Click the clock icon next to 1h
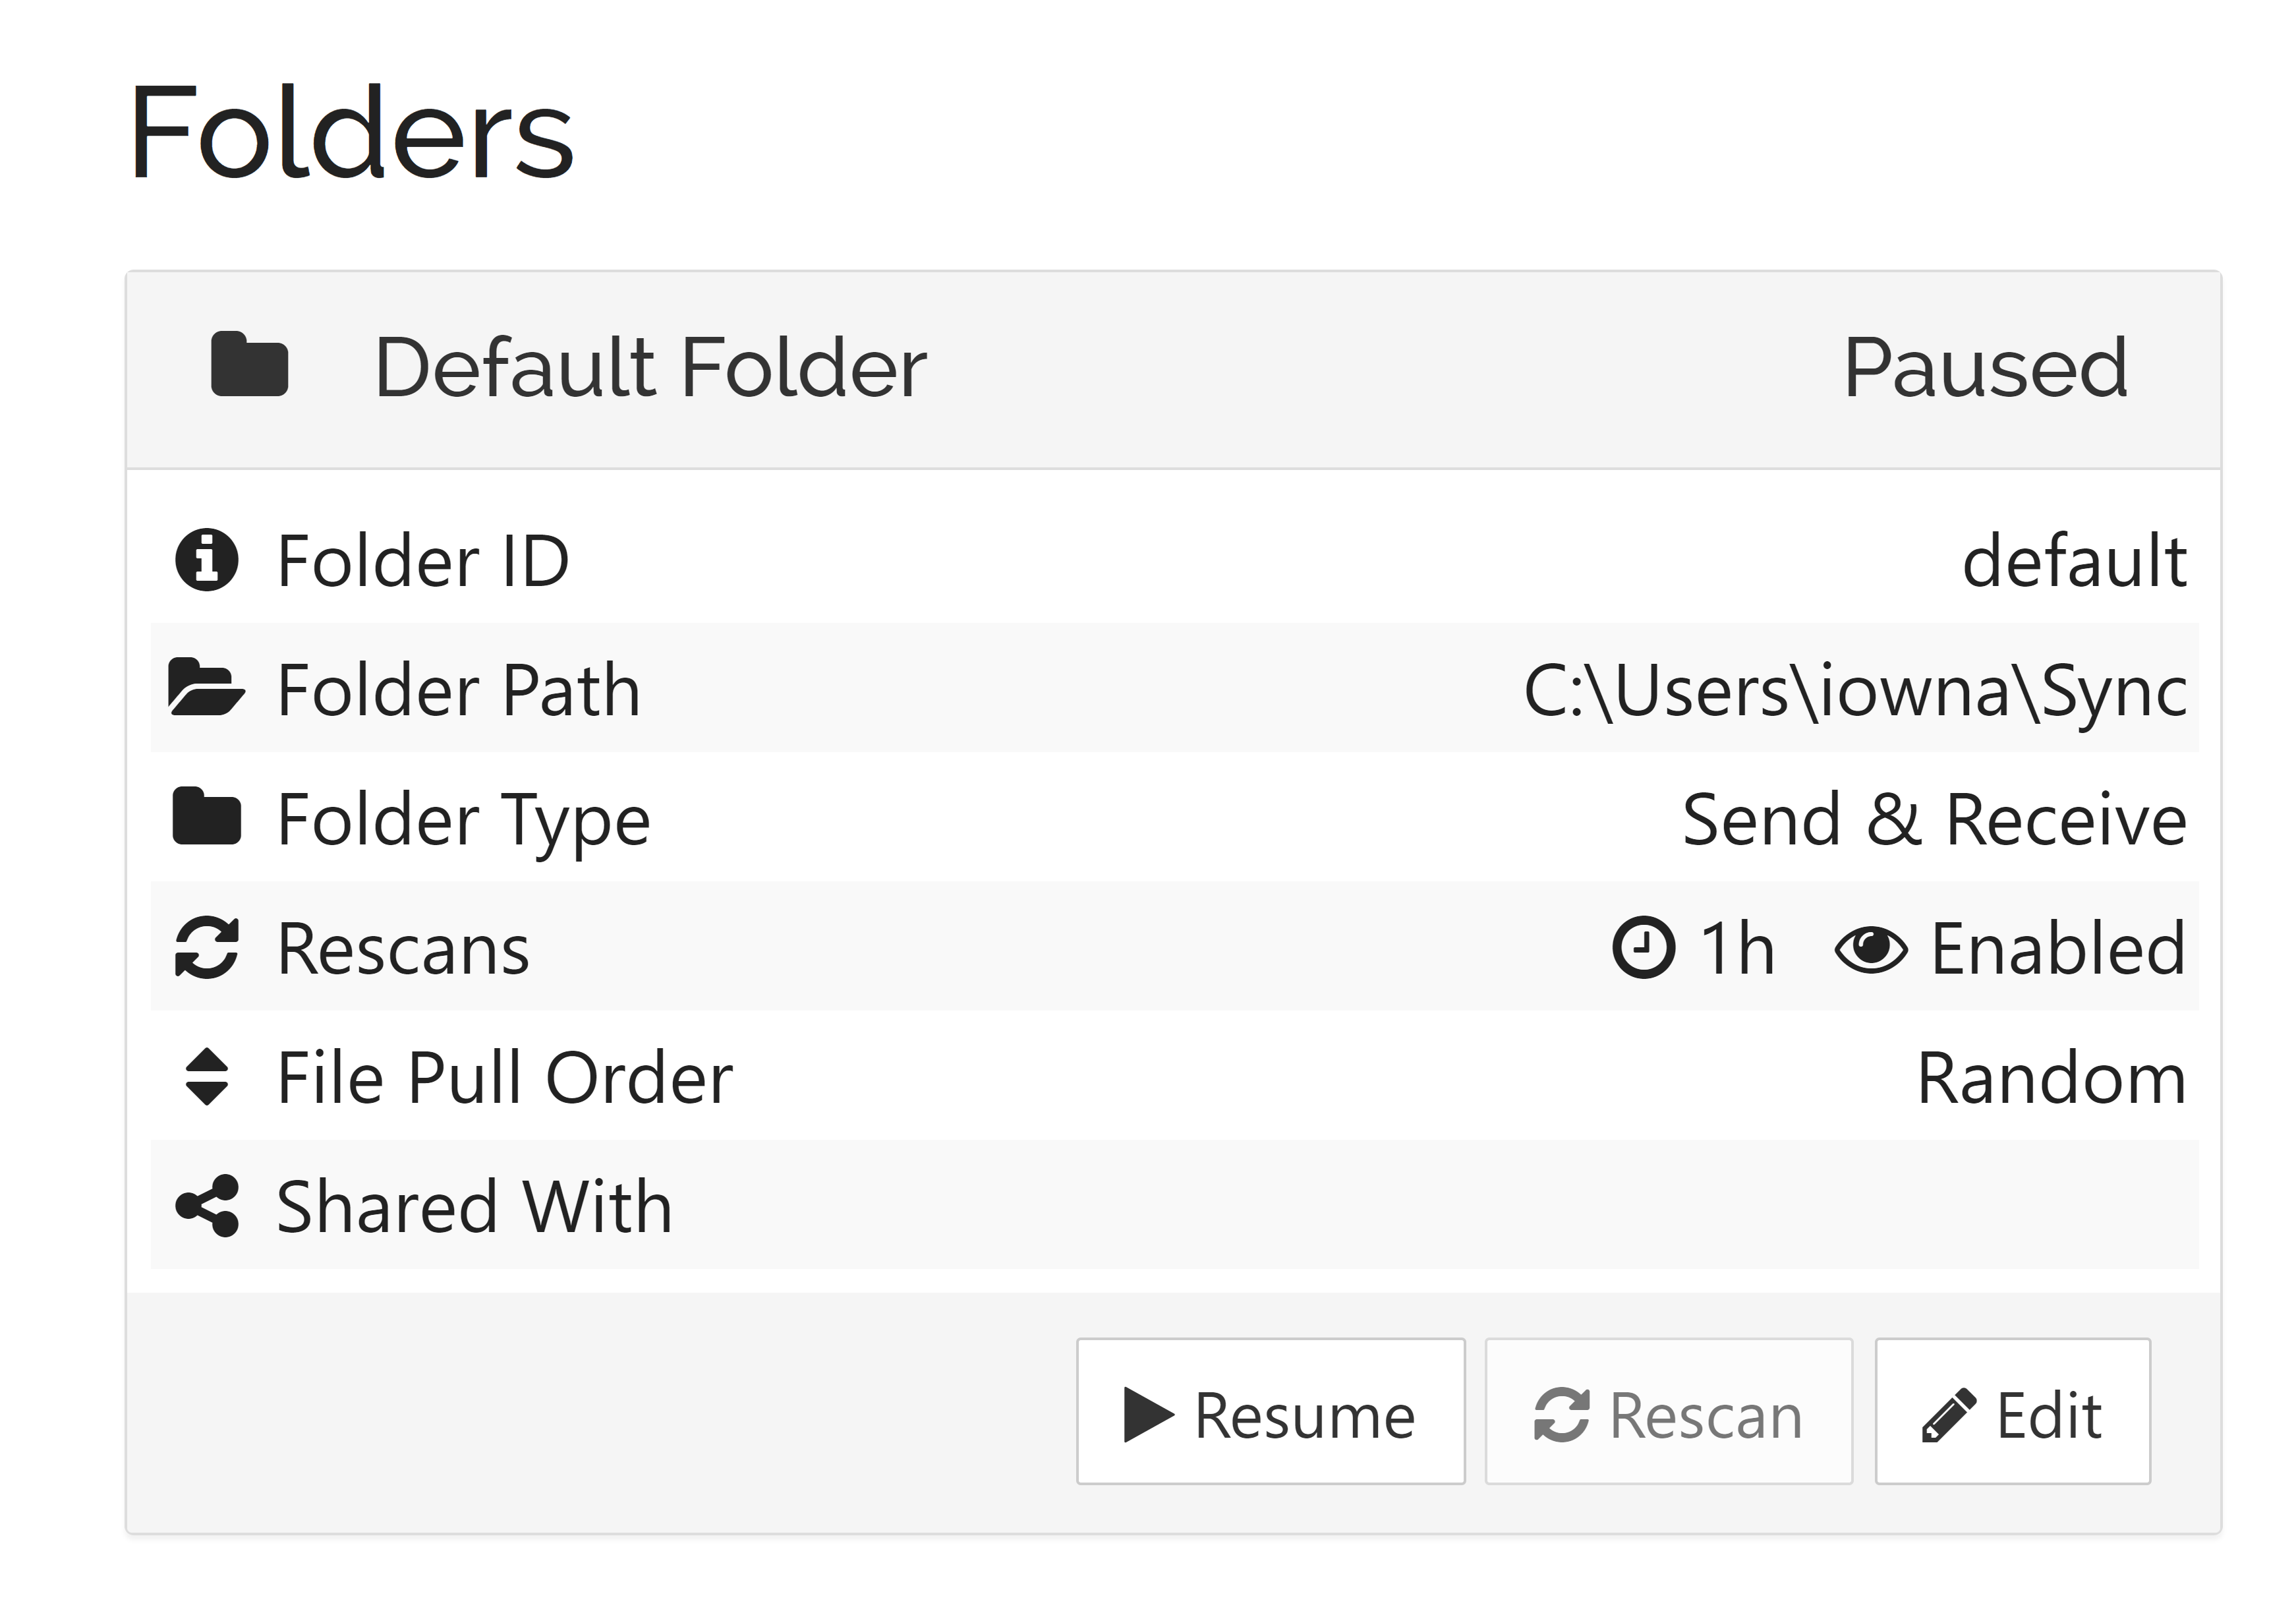2296x1619 pixels. pos(1643,947)
